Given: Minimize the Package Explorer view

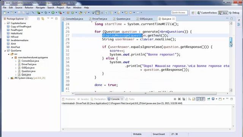Looking at the screenshot, I should pyautogui.click(x=52, y=19).
